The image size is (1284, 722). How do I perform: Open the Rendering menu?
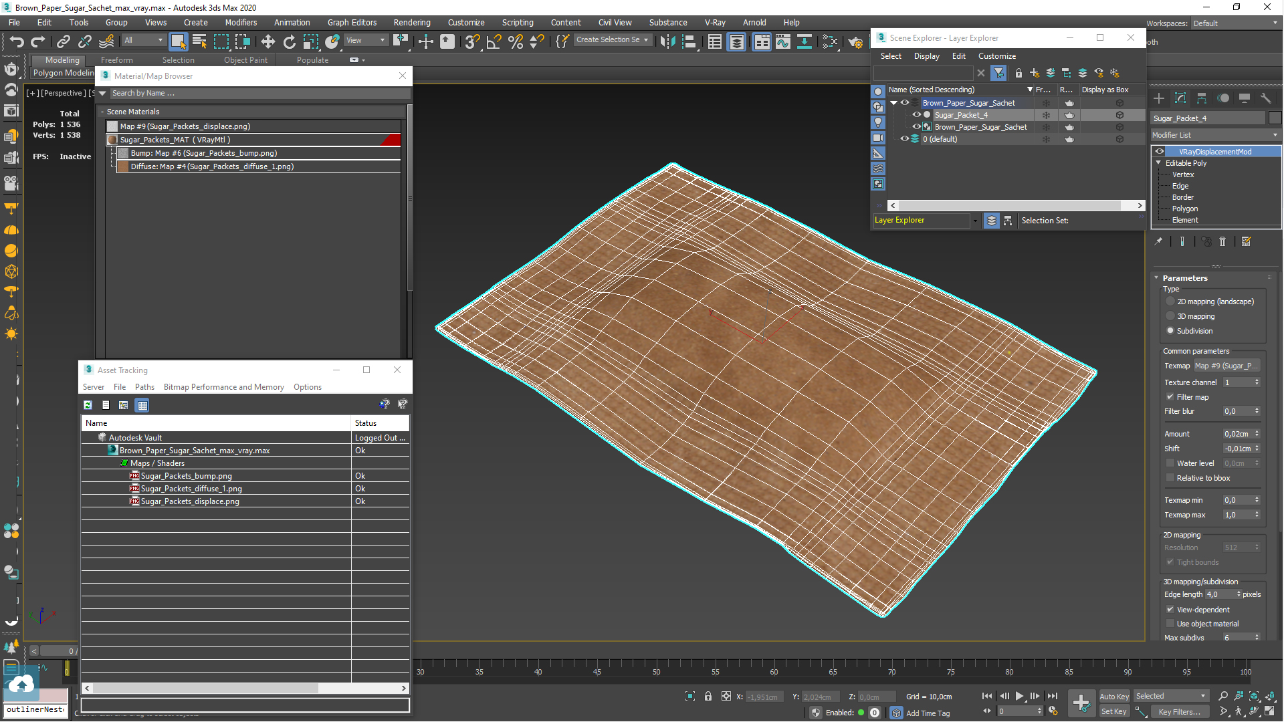click(x=411, y=23)
